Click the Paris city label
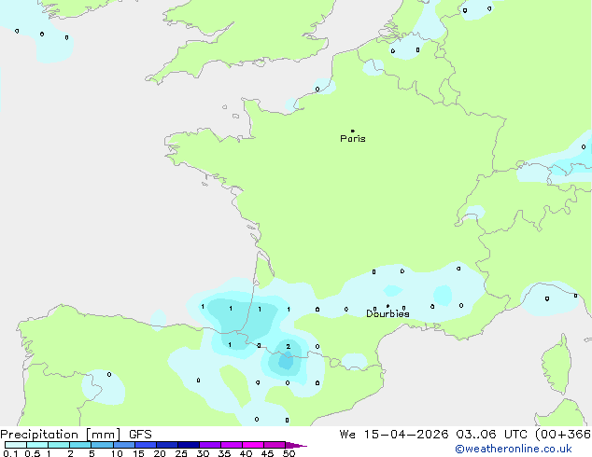 353,139
